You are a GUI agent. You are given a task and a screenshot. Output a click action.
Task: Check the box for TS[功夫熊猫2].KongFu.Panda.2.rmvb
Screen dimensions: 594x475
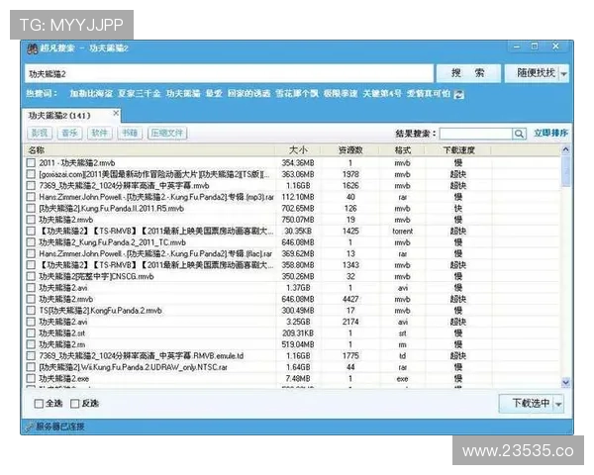(31, 310)
